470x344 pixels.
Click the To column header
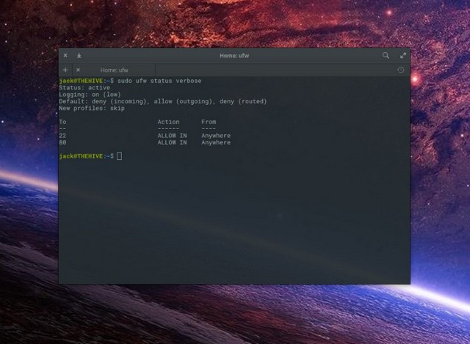(62, 122)
